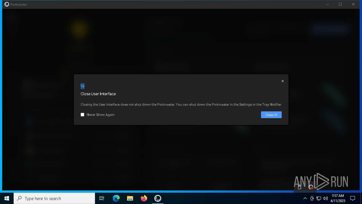Launch Firefox from the taskbar
The height and width of the screenshot is (204, 362).
point(144,198)
